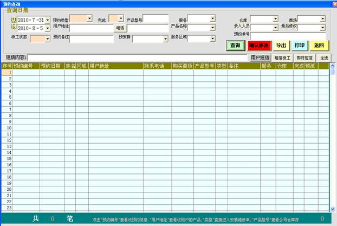The image size is (337, 226).
Task: Click the 仓库 column header in grid
Action: pos(284,66)
